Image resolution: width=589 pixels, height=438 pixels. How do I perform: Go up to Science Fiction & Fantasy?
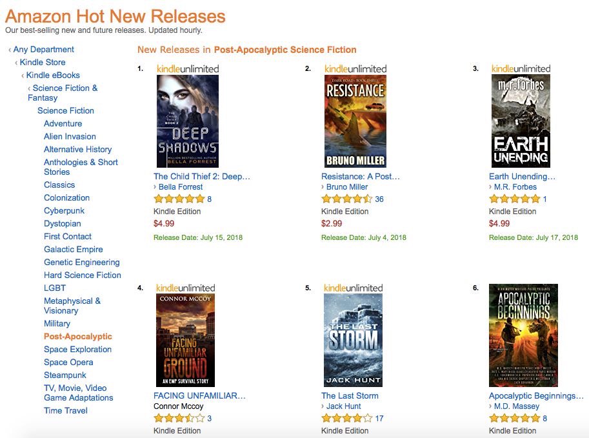63,93
